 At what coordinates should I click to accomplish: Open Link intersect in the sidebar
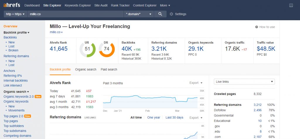13,85
